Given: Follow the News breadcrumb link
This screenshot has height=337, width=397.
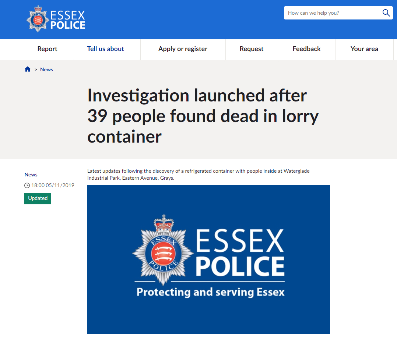Looking at the screenshot, I should point(46,69).
